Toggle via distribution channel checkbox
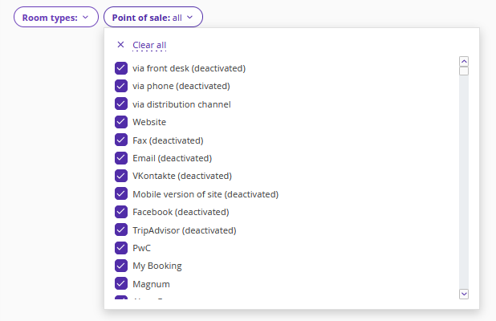Screen dimensions: 496x321 click(121, 104)
